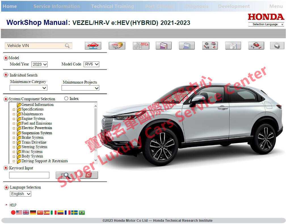Open the Suspension System tree item
287x224 pixels.
(x=37, y=133)
